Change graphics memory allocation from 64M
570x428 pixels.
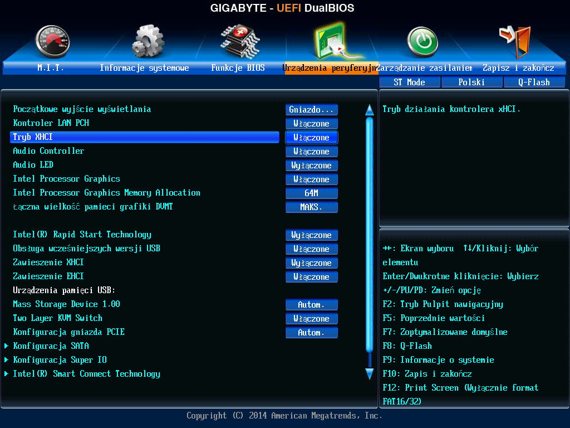tap(311, 193)
